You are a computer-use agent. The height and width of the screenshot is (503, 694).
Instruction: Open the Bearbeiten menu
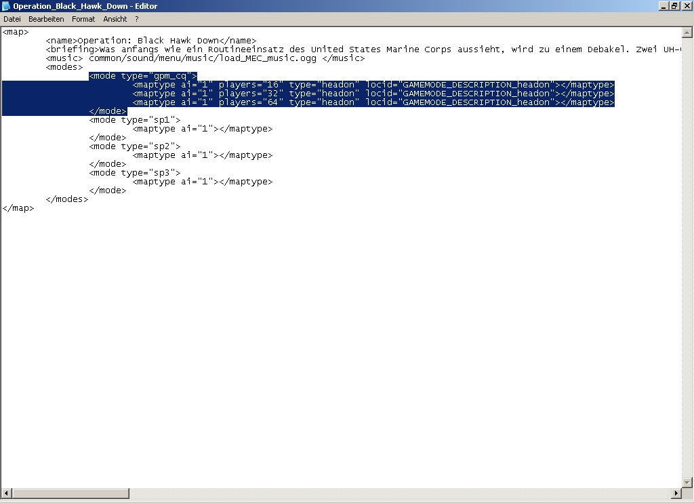coord(46,19)
